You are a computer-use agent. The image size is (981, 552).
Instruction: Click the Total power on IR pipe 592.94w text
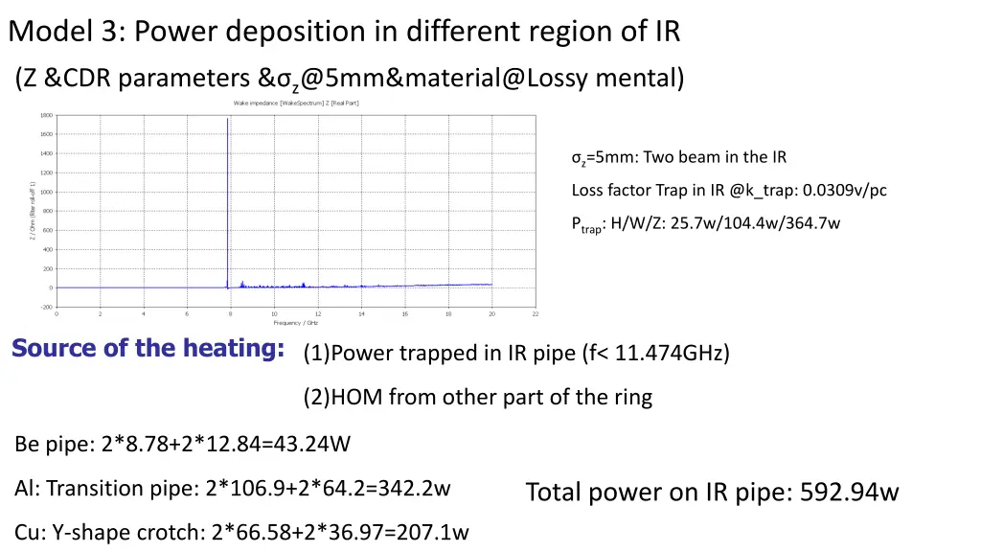pos(712,492)
